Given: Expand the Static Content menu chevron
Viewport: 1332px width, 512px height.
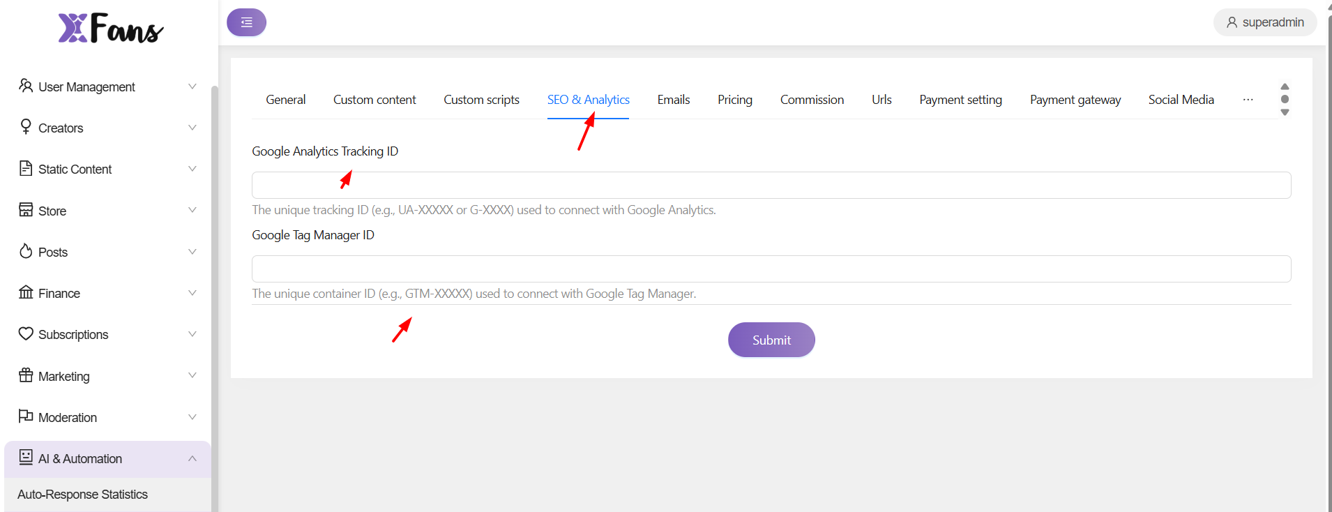Looking at the screenshot, I should pos(192,169).
